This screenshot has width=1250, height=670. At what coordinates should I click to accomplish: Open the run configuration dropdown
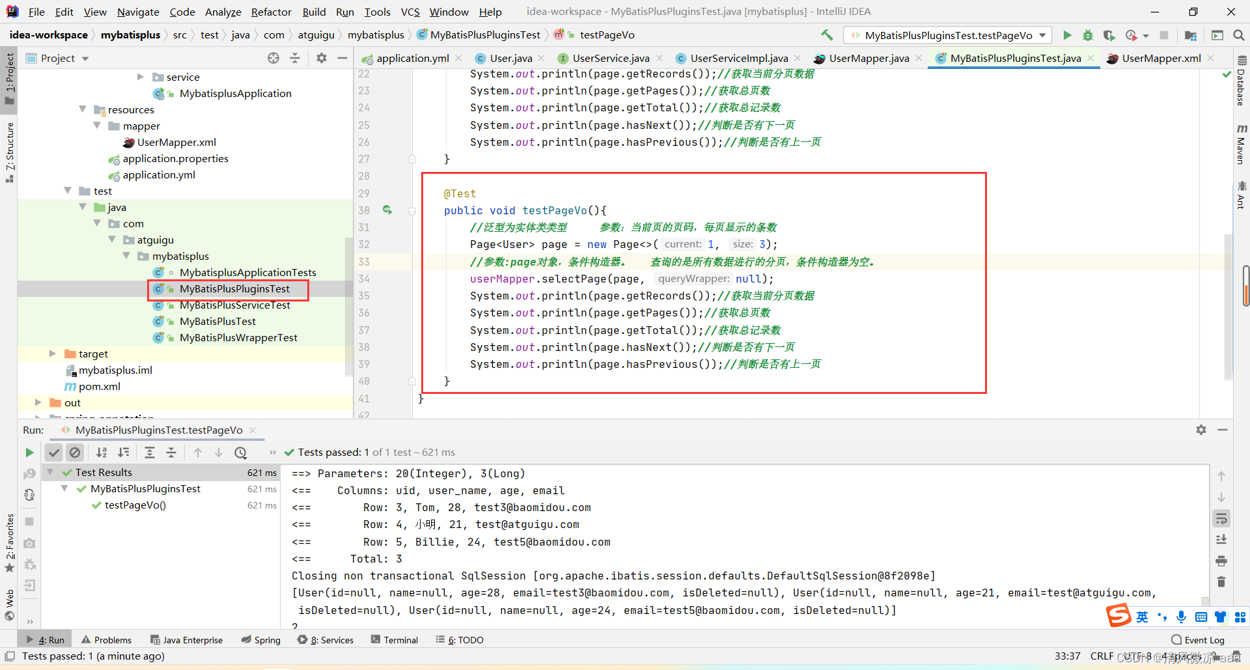(949, 35)
